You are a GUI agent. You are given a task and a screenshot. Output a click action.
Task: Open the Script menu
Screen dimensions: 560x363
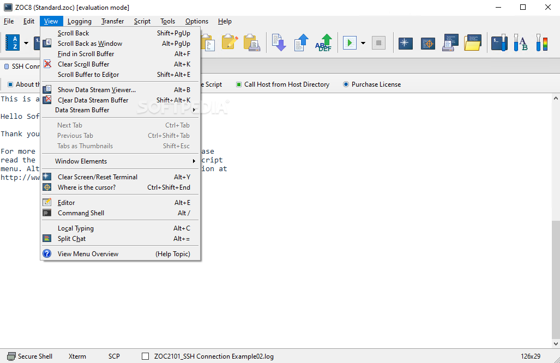point(142,21)
